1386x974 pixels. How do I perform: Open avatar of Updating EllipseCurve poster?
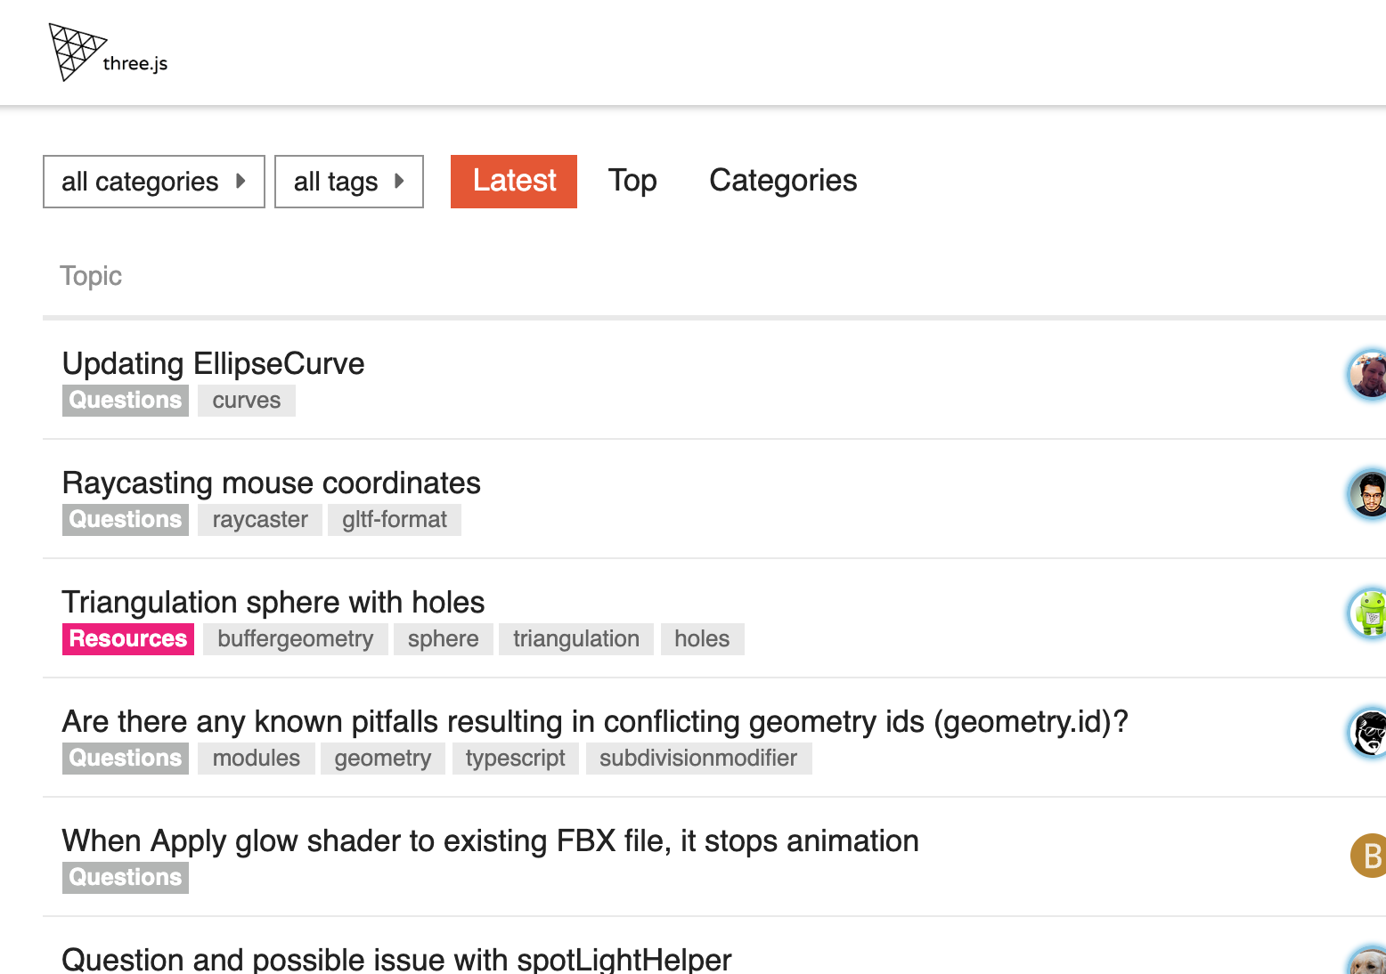[x=1367, y=375]
